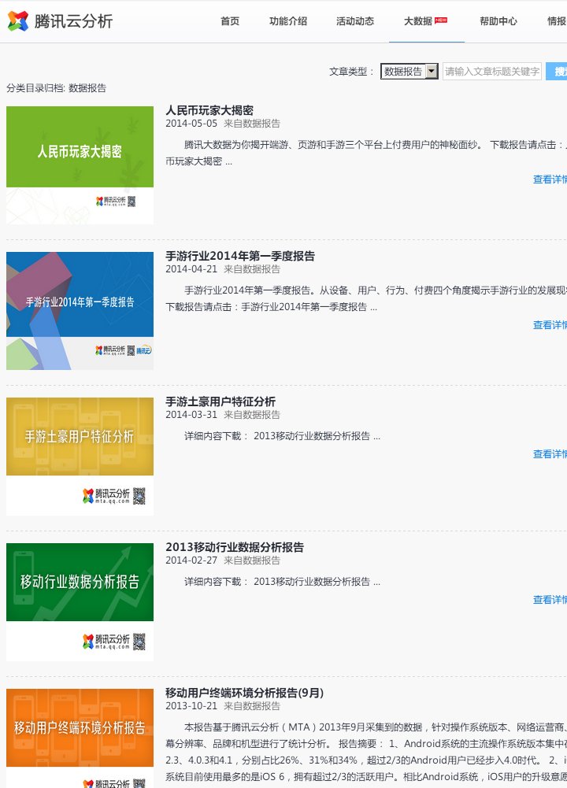Image resolution: width=567 pixels, height=788 pixels.
Task: Click 来自数据报告 under the 2014-02-27 report
Action: click(x=252, y=560)
